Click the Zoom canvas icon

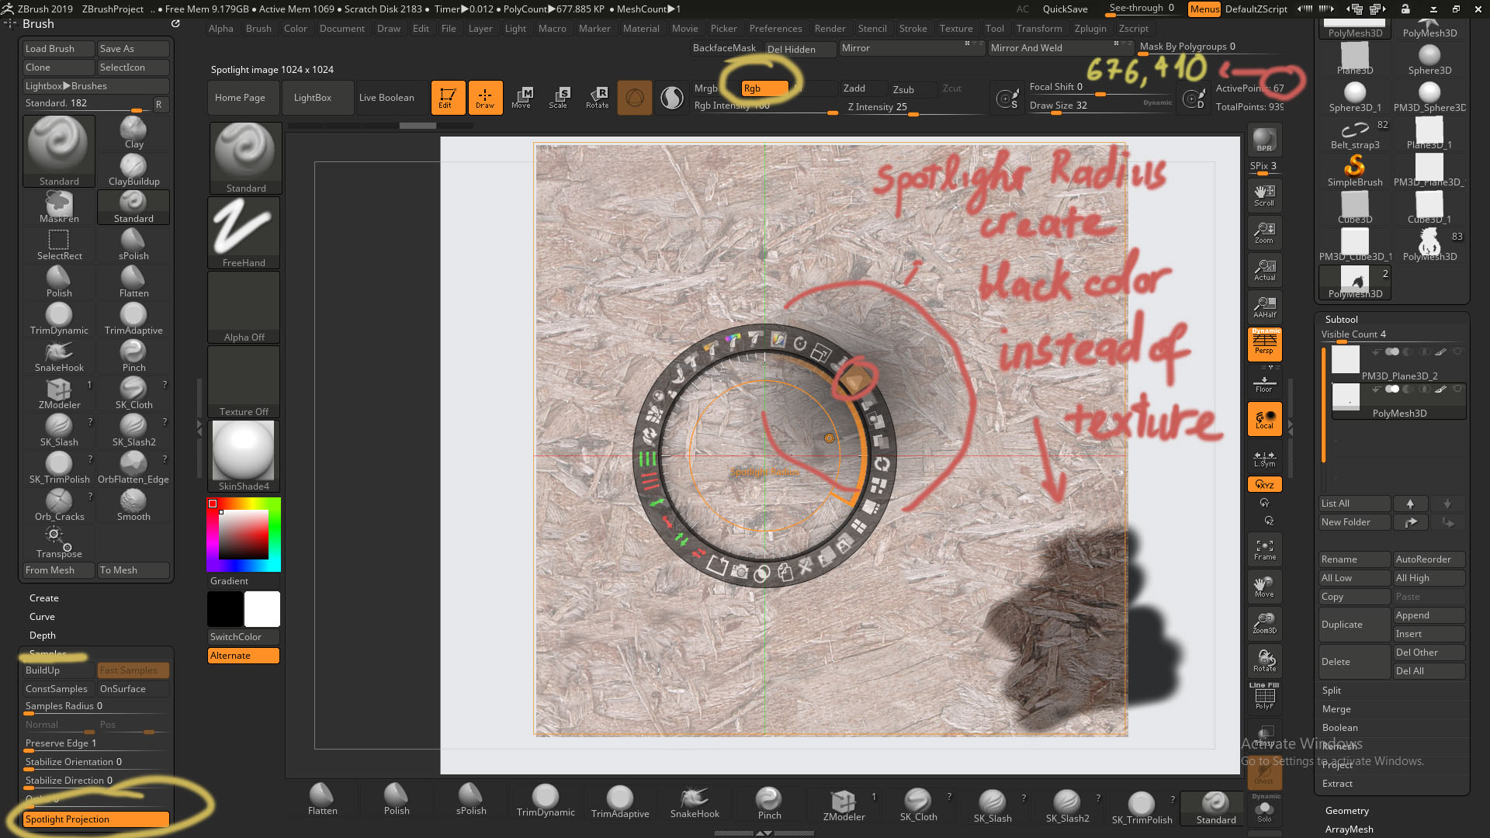[x=1264, y=232]
